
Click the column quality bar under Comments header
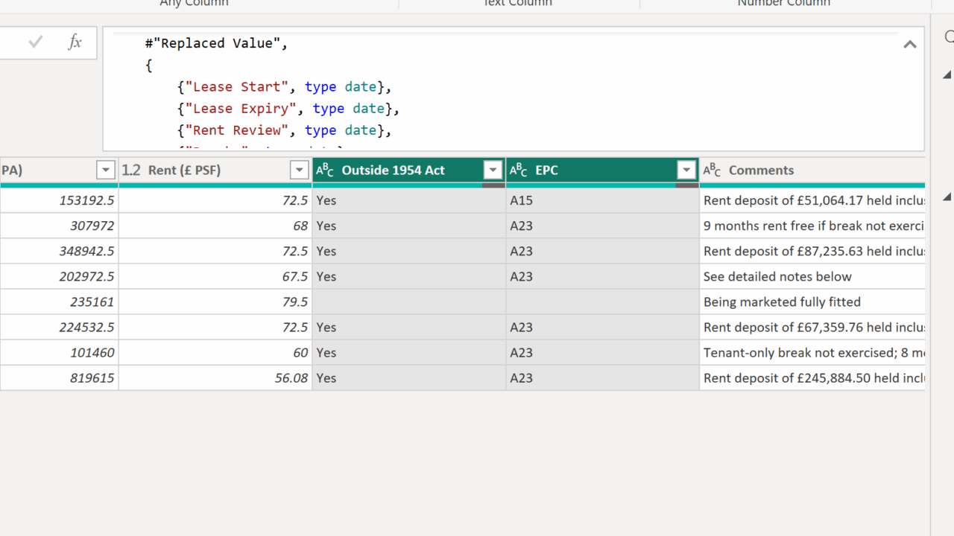coord(812,185)
